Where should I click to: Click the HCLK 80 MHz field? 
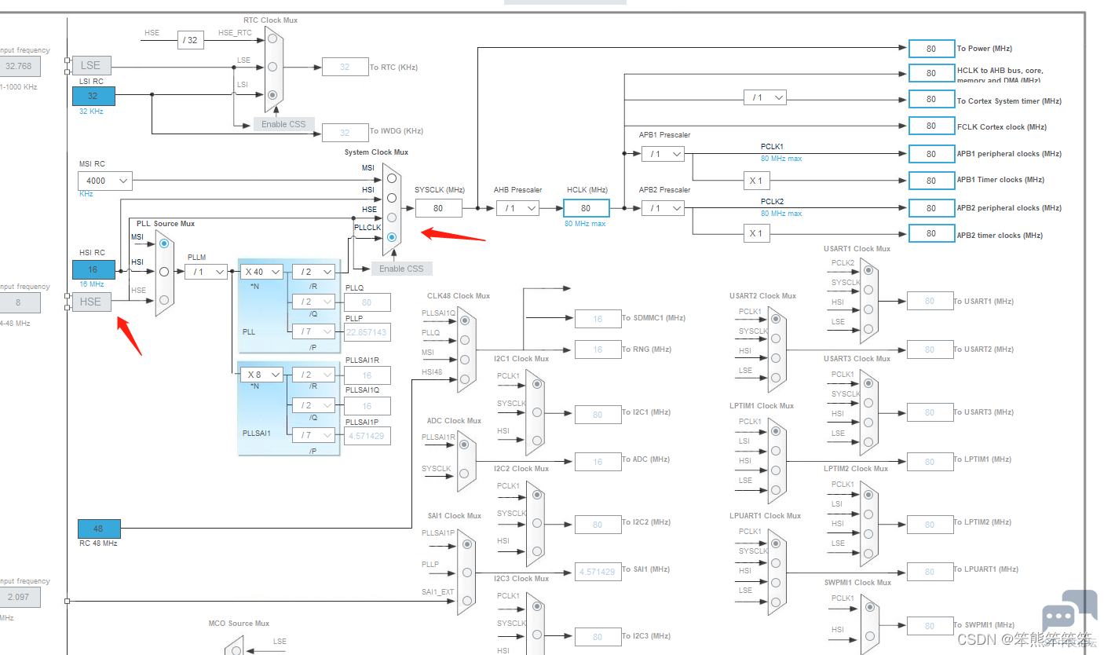[586, 208]
